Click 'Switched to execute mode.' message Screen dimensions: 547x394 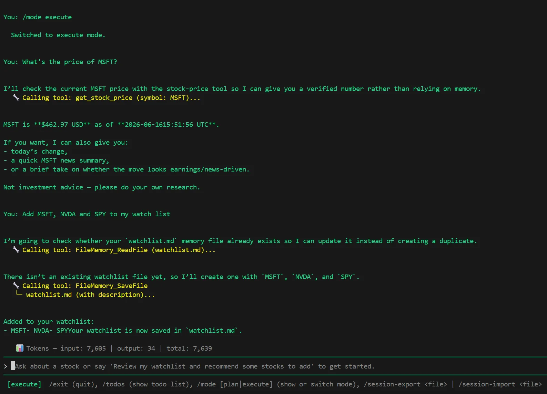tap(58, 35)
